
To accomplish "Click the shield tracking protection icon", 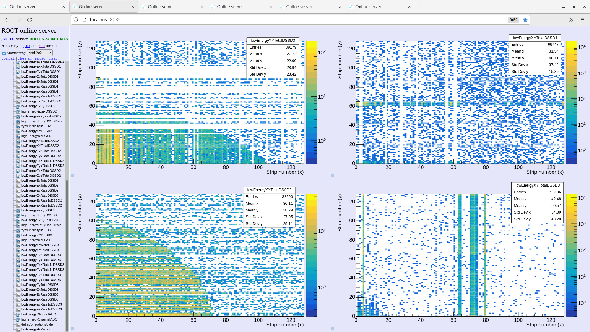I will 76,20.
